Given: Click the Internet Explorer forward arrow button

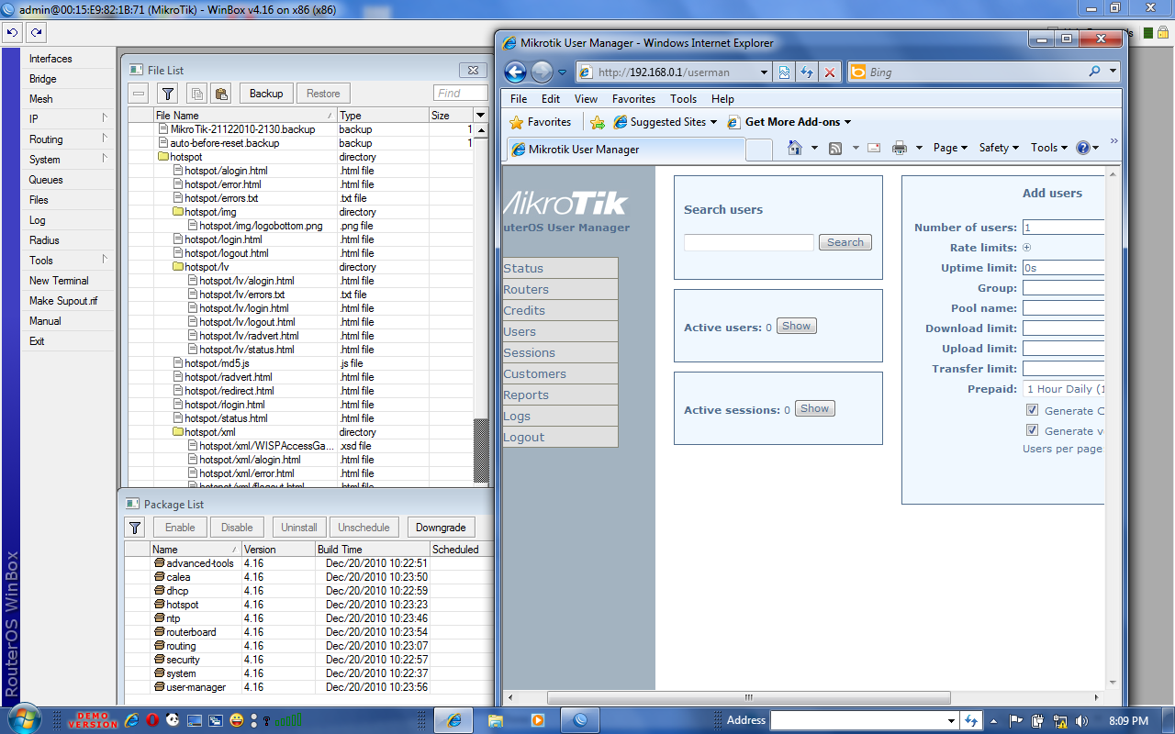Looking at the screenshot, I should tap(542, 72).
